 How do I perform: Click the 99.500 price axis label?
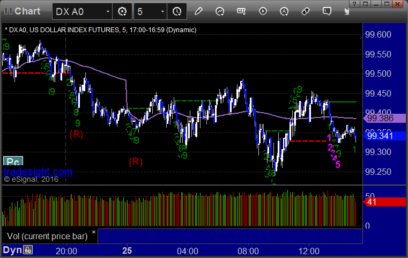click(378, 73)
